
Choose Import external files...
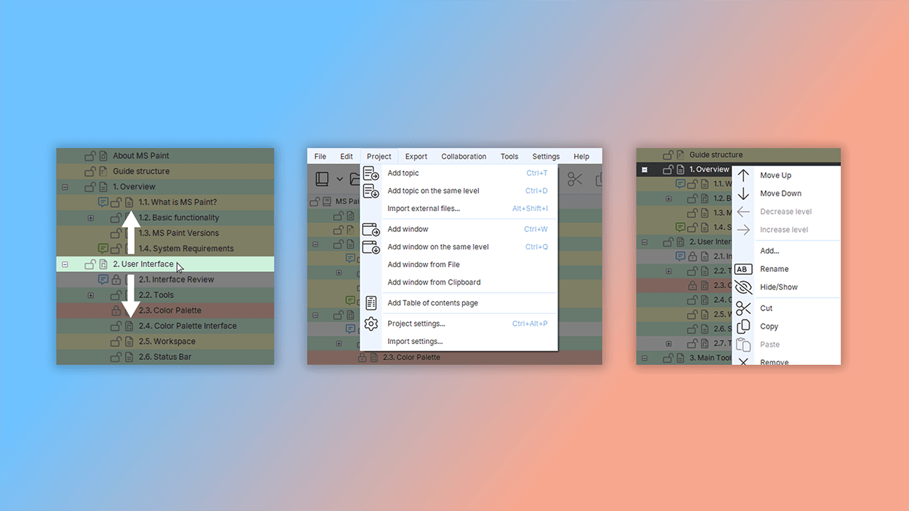(423, 208)
